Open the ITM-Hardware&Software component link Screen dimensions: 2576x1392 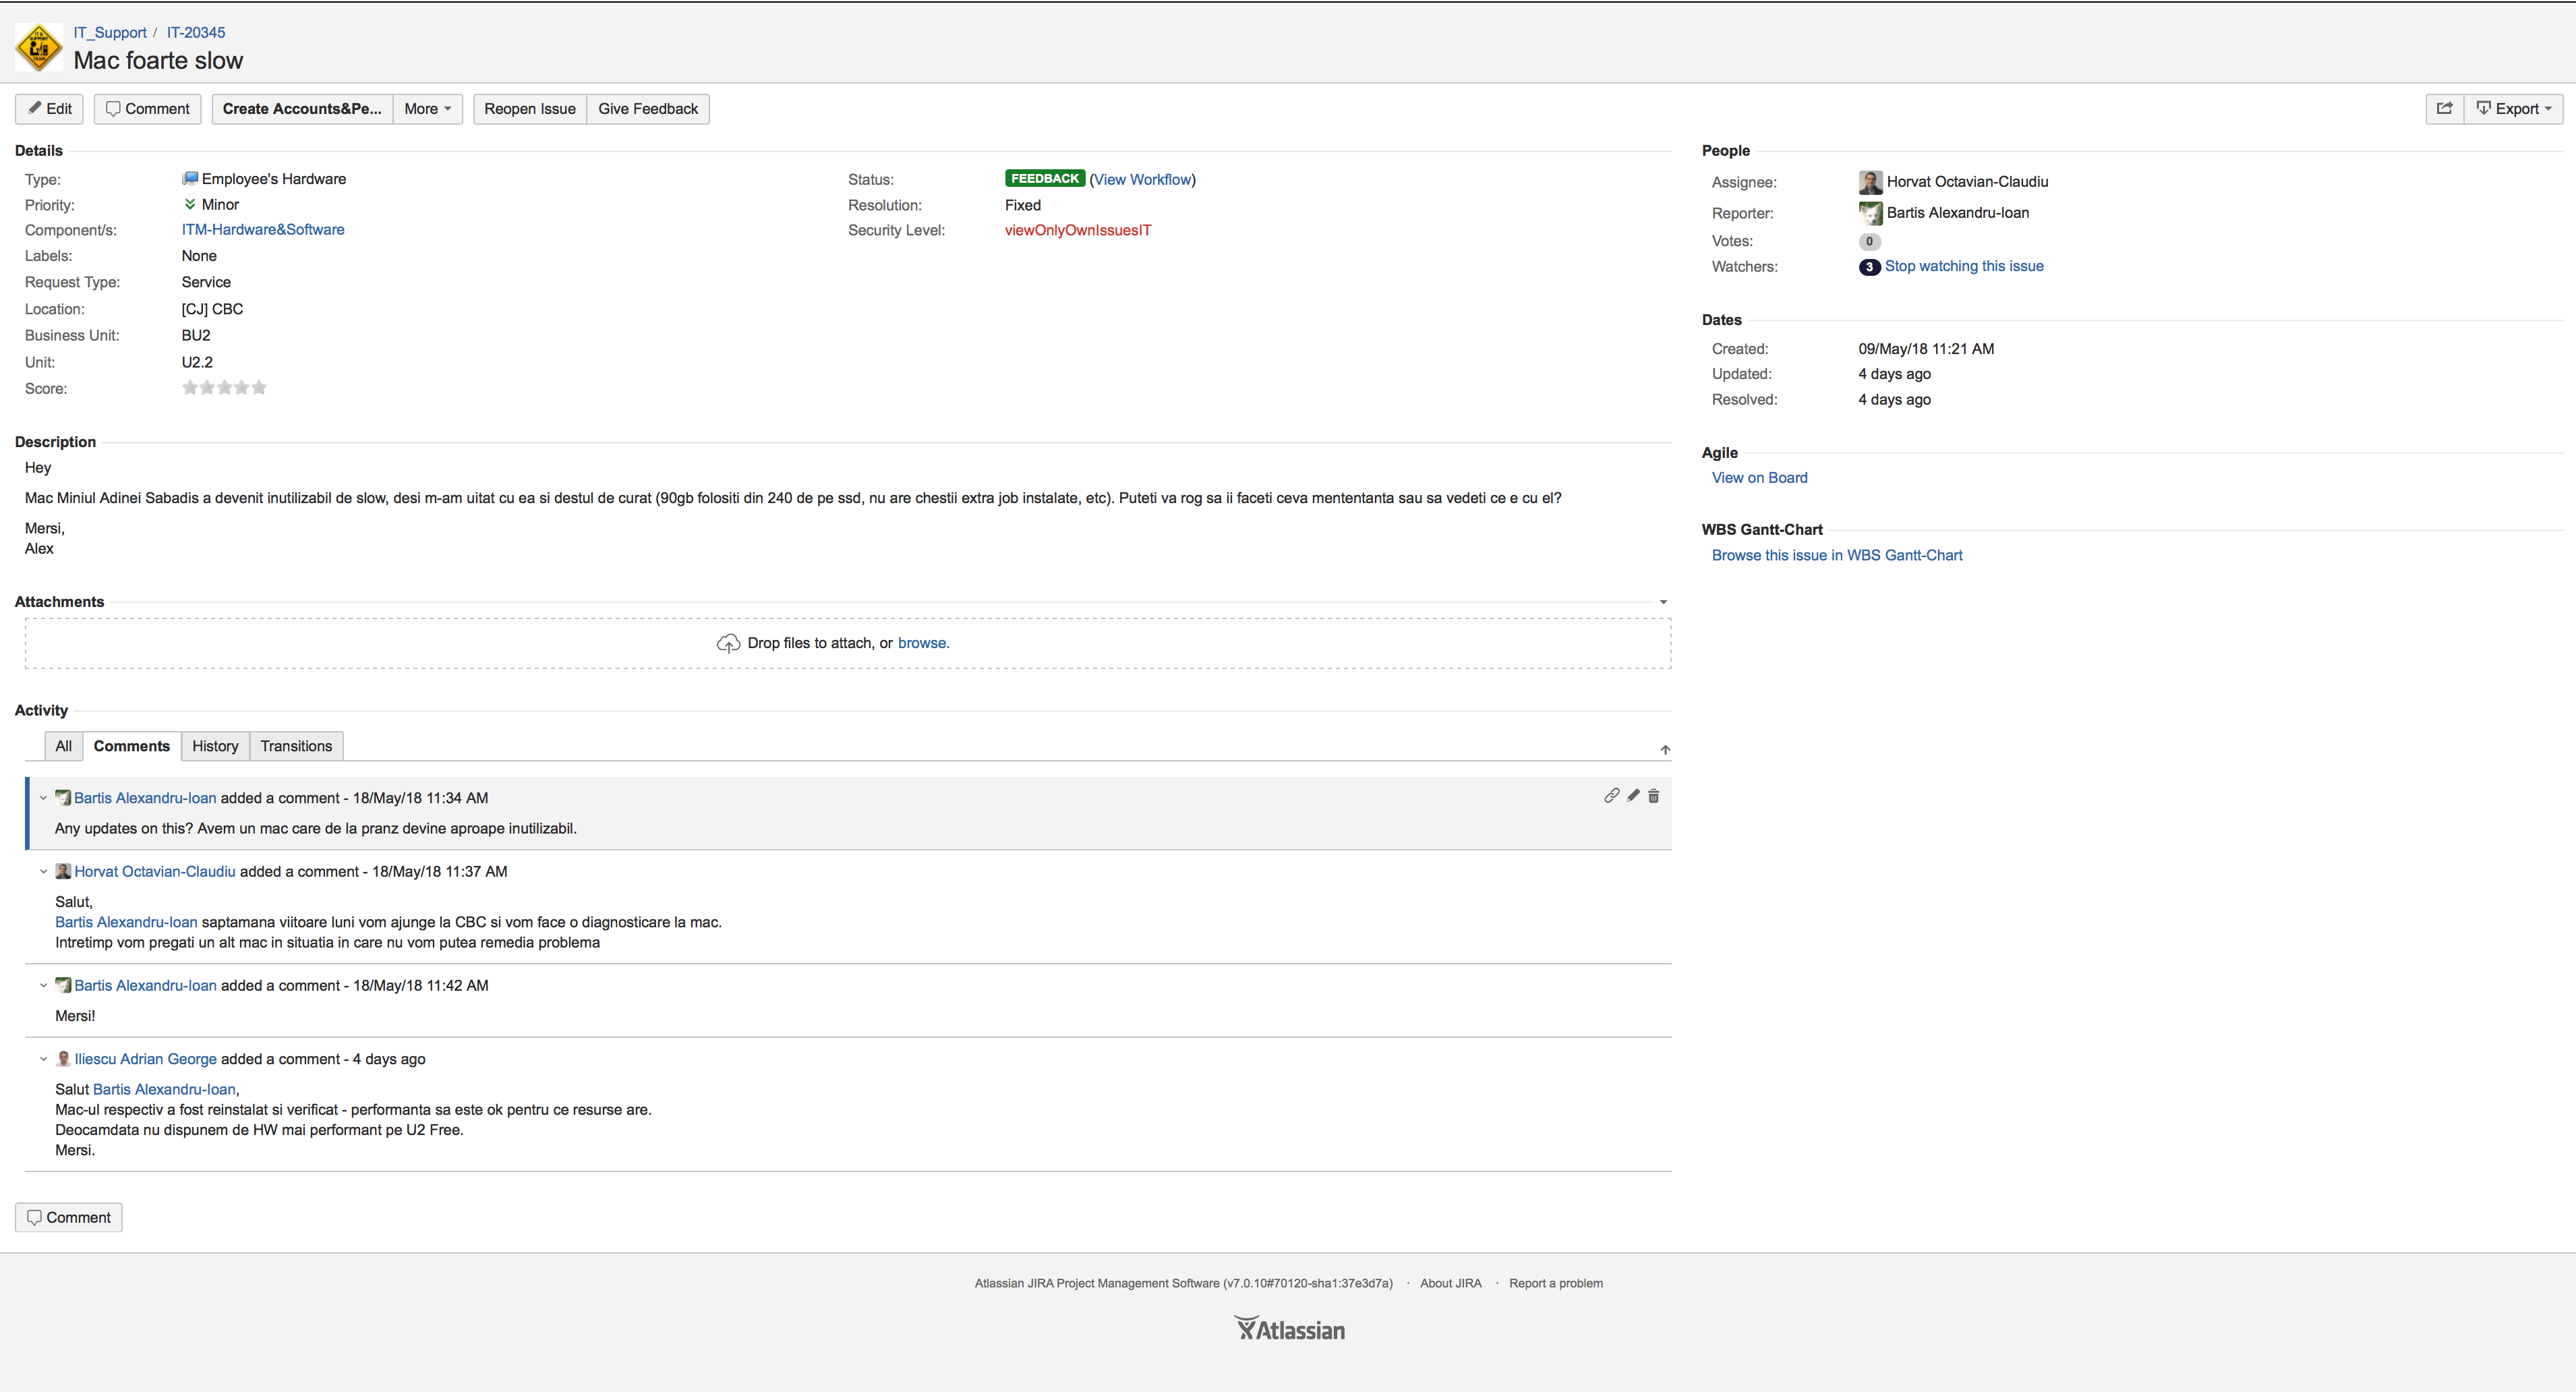click(x=263, y=230)
